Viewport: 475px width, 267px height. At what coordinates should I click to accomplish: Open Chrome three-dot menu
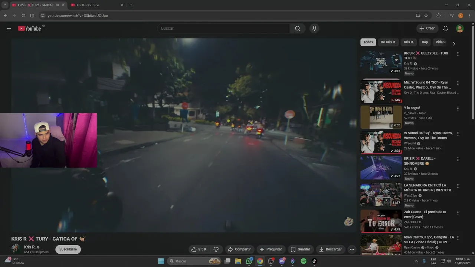(469, 16)
